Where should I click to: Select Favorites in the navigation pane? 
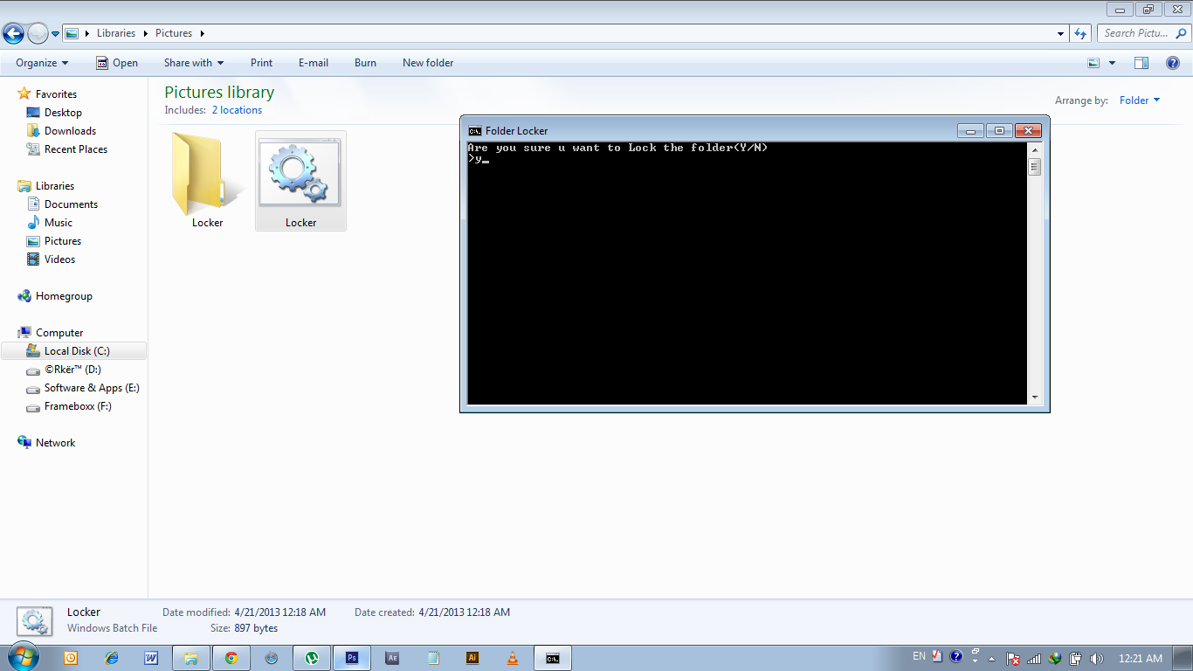(56, 94)
